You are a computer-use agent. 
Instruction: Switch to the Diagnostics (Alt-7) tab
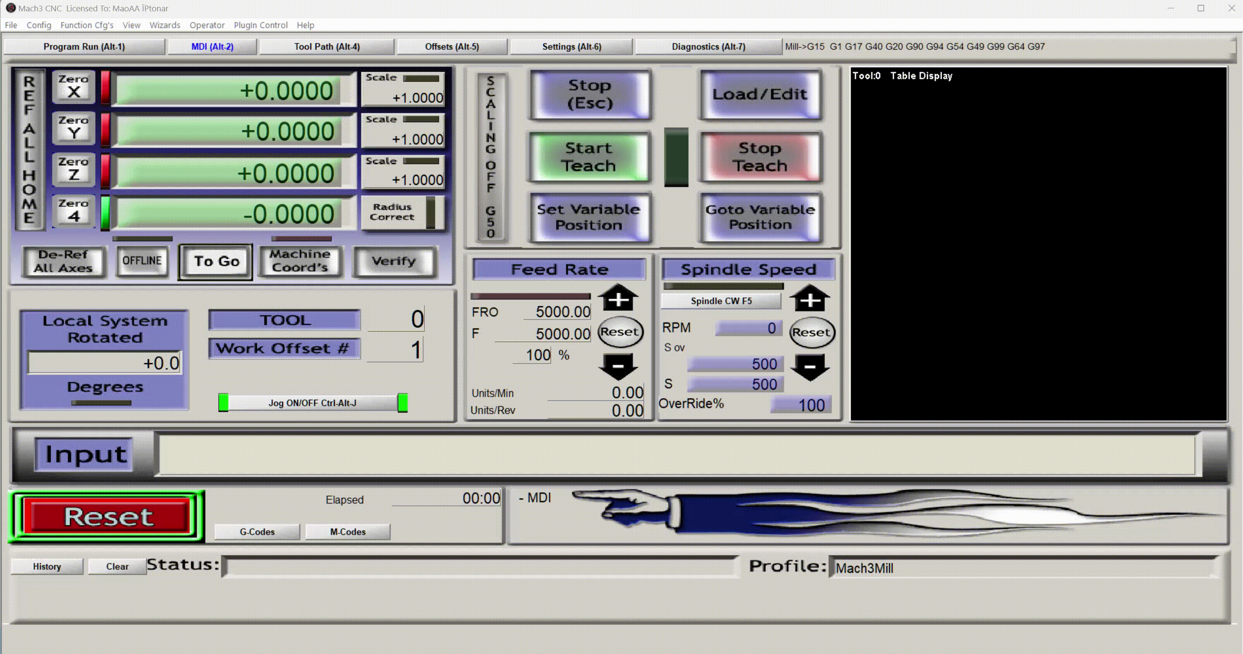[708, 46]
